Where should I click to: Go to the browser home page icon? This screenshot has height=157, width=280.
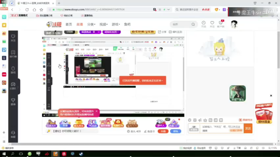34,10
